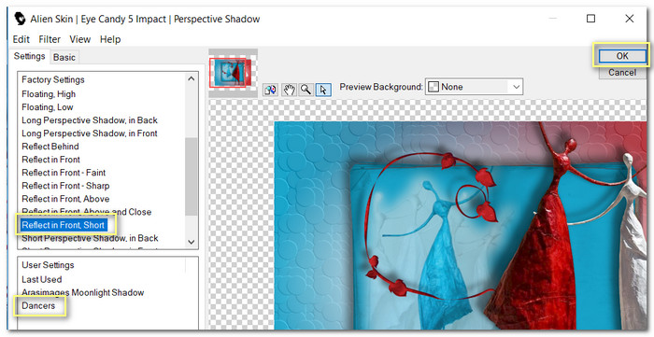Open the Edit menu
Viewport: 654px width, 337px height.
coord(21,39)
